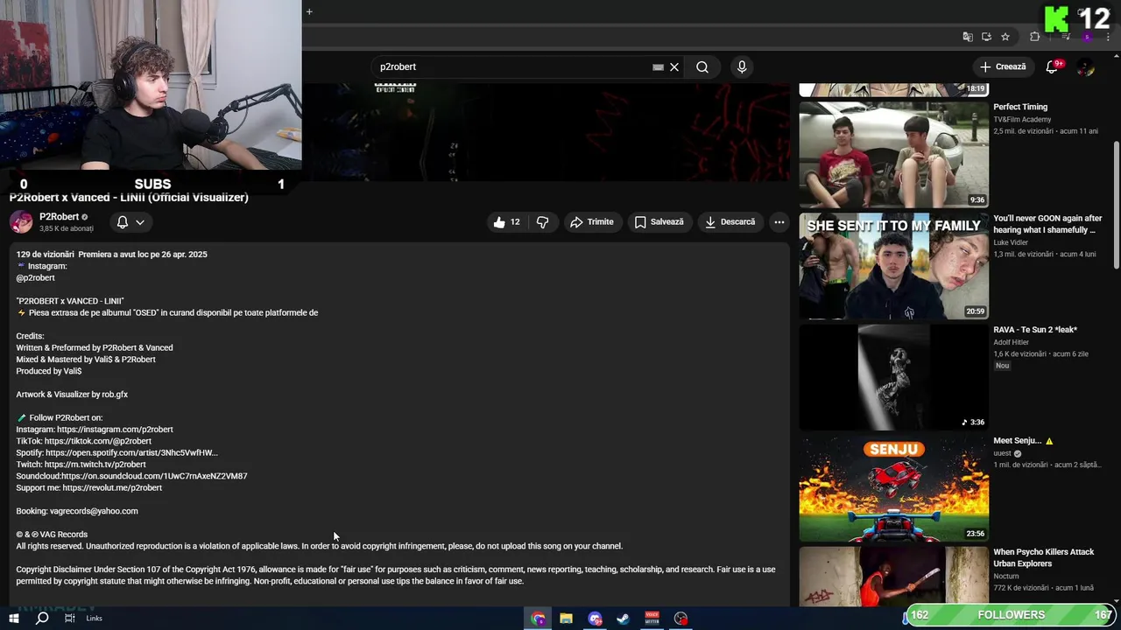Click the magnifier search button
Screen dimensions: 1121x630
(x=702, y=67)
